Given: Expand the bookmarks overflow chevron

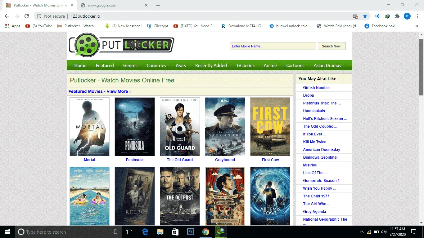Looking at the screenshot, I should pos(417,26).
